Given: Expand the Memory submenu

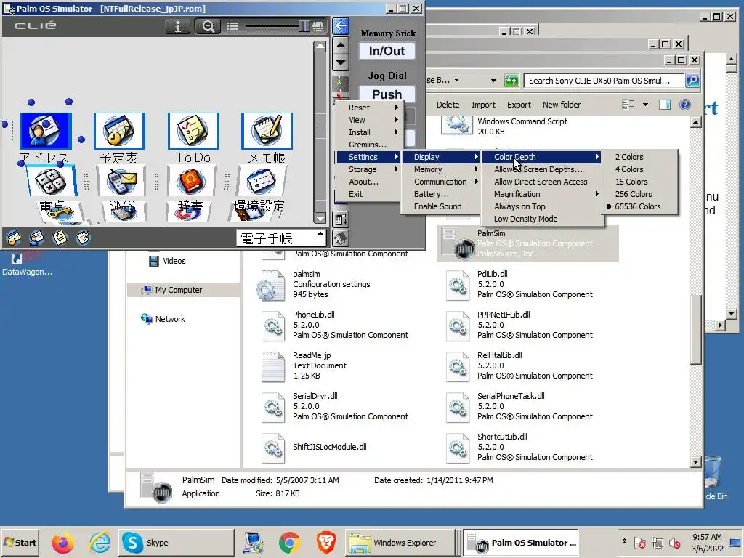Looking at the screenshot, I should 440,169.
